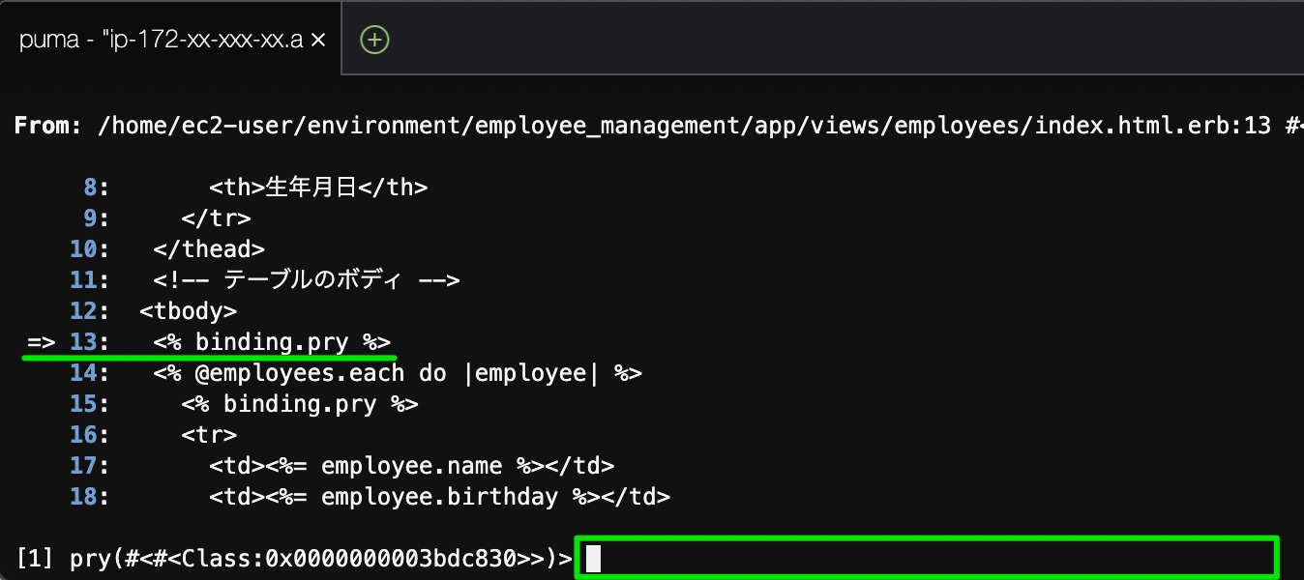Click the => current line arrow marker
1304x580 pixels.
click(40, 342)
